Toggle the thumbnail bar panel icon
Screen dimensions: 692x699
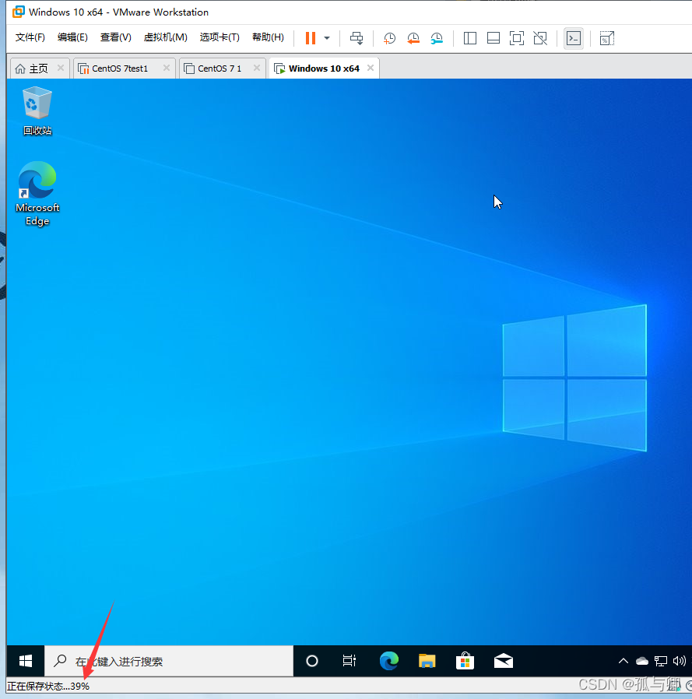coord(494,38)
